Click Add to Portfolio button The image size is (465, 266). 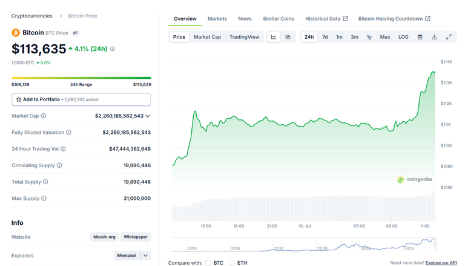click(81, 99)
